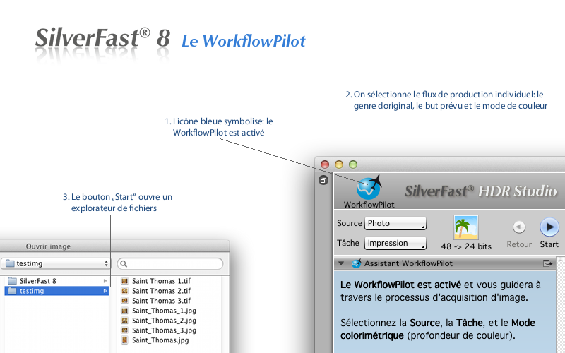This screenshot has width=565, height=353.
Task: Click the highlighted testimg folder icon
Action: point(13,290)
